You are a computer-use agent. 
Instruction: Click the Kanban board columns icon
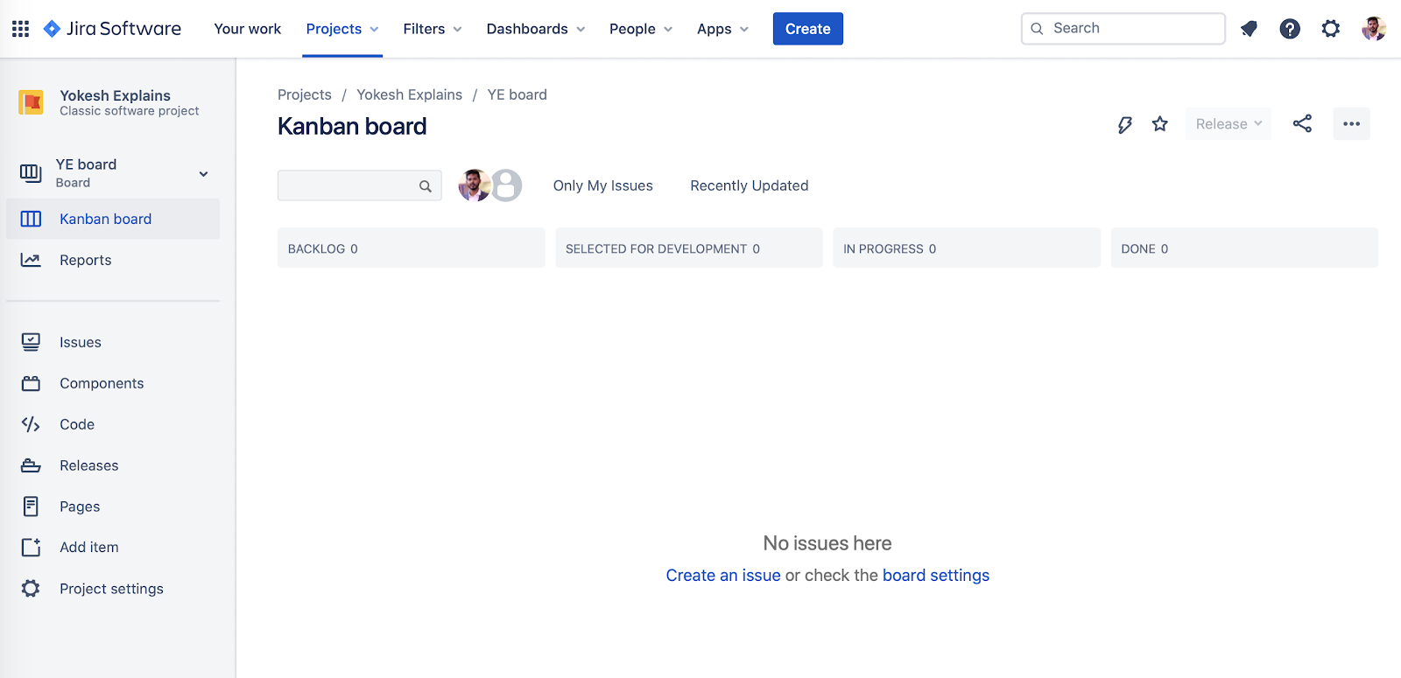coord(31,219)
